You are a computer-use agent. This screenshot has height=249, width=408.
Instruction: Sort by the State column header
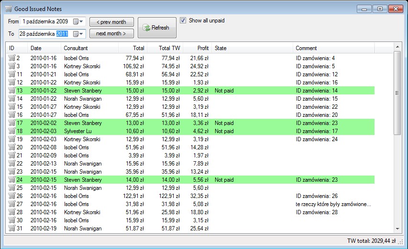(252, 48)
